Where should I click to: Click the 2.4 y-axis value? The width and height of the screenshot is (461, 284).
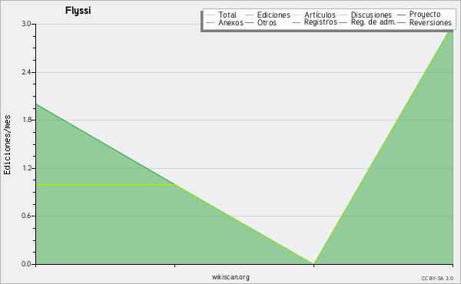pos(26,72)
